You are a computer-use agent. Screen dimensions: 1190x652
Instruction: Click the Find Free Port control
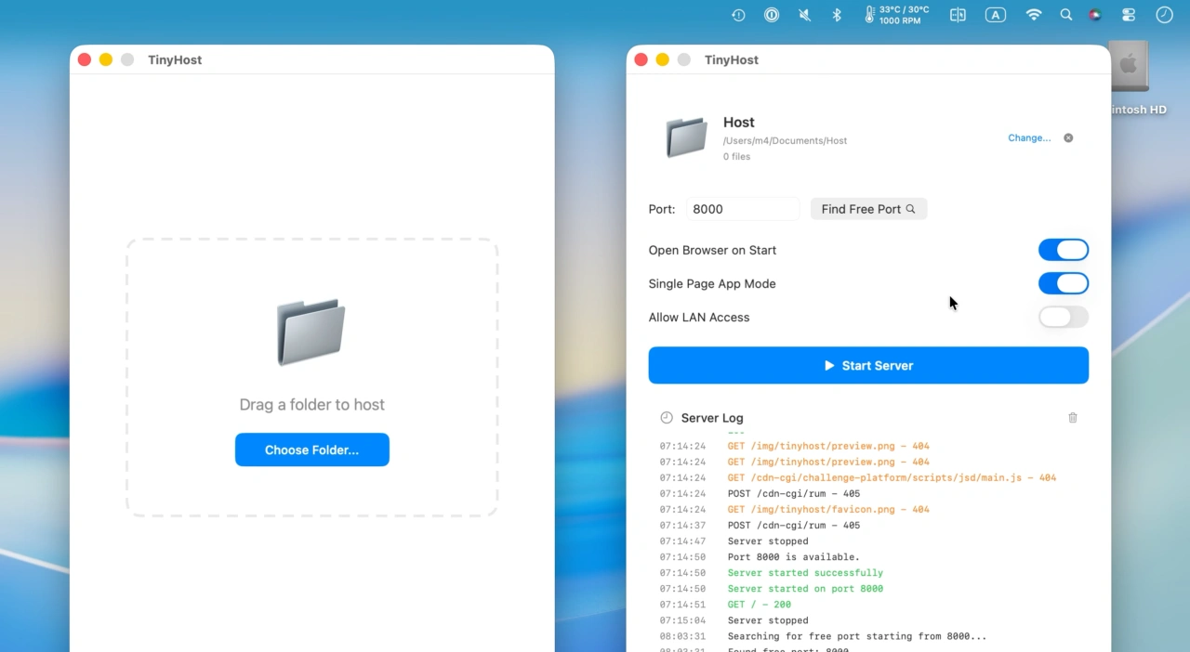867,209
